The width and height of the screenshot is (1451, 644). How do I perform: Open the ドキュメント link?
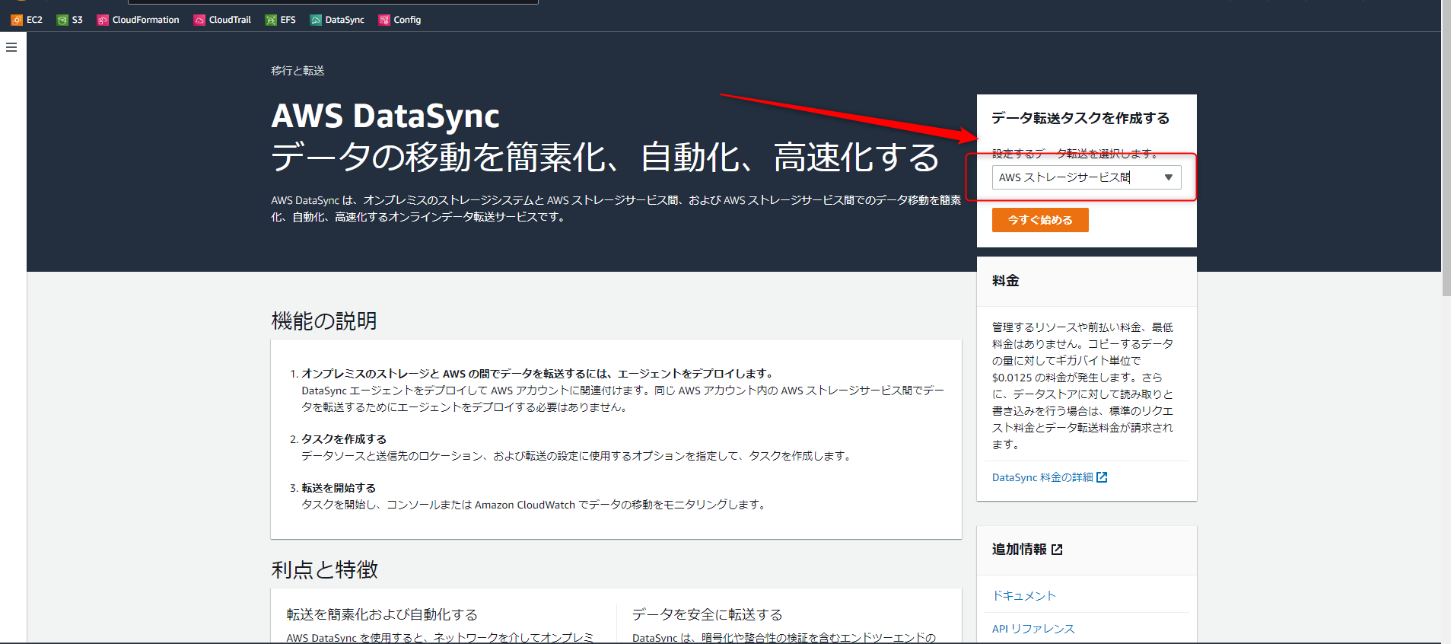(1024, 596)
